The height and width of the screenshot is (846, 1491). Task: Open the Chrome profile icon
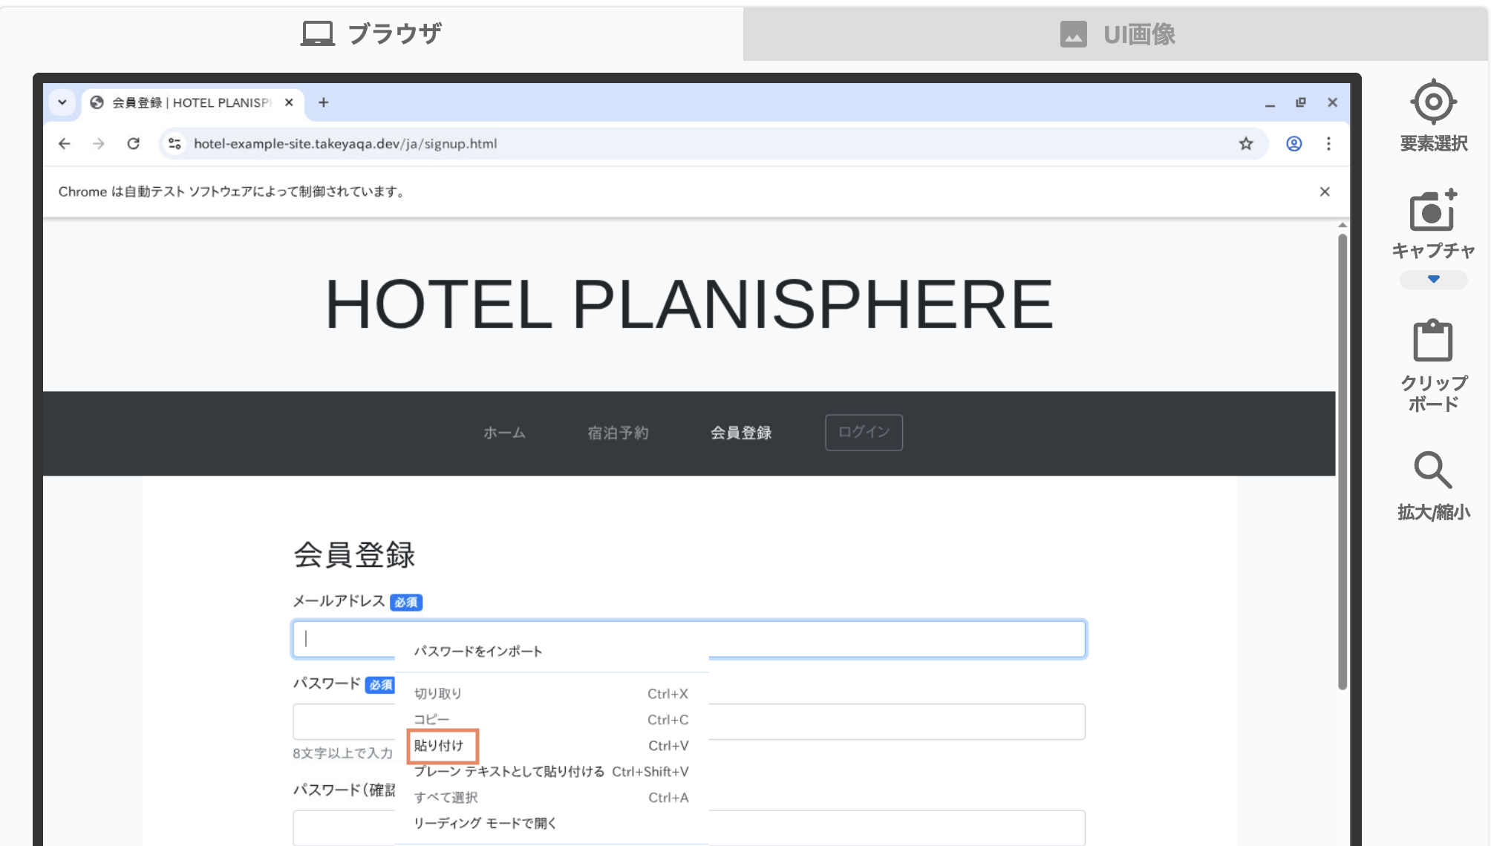(1294, 144)
